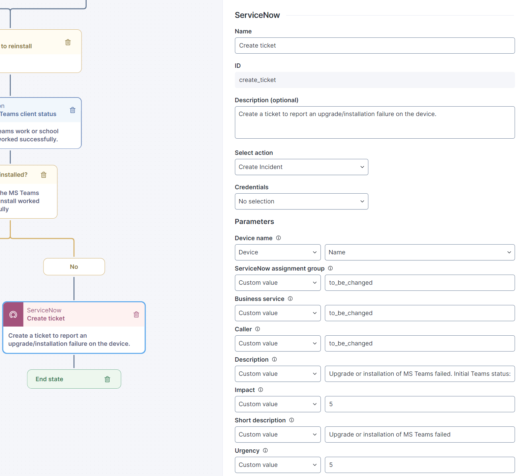Image resolution: width=518 pixels, height=476 pixels.
Task: Delete the Teams client status node
Action: [72, 110]
